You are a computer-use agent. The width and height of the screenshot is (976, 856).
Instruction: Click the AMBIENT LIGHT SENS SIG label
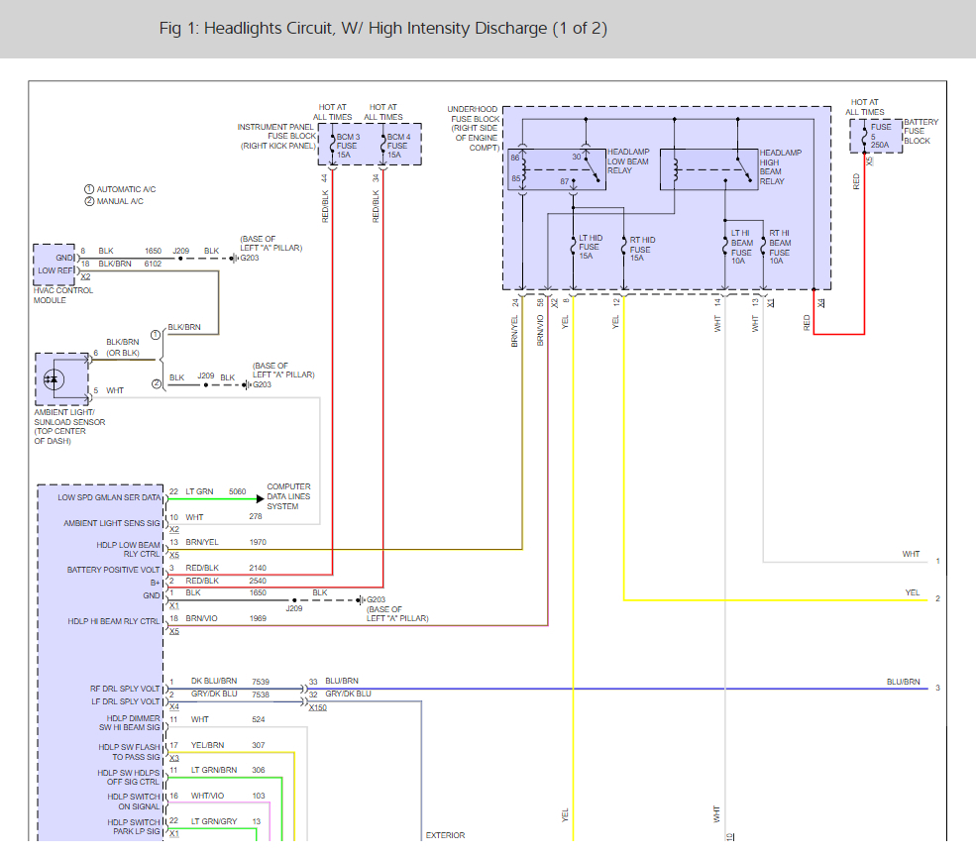click(112, 523)
